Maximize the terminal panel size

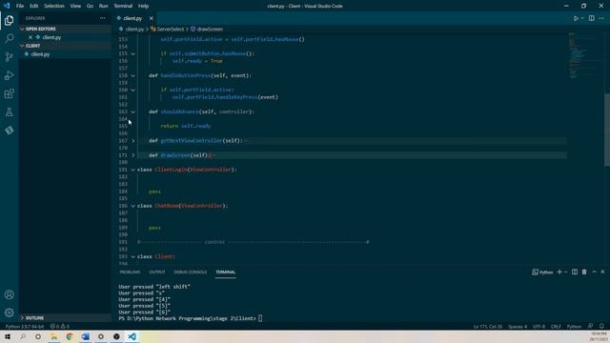(x=594, y=272)
